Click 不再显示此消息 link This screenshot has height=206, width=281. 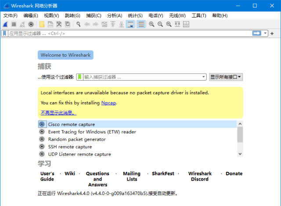58,113
